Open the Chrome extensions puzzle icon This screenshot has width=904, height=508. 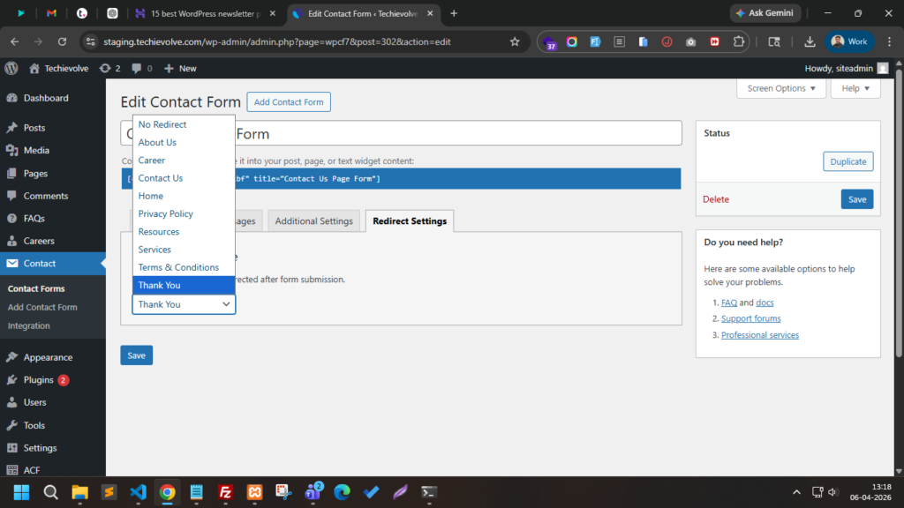click(x=738, y=41)
